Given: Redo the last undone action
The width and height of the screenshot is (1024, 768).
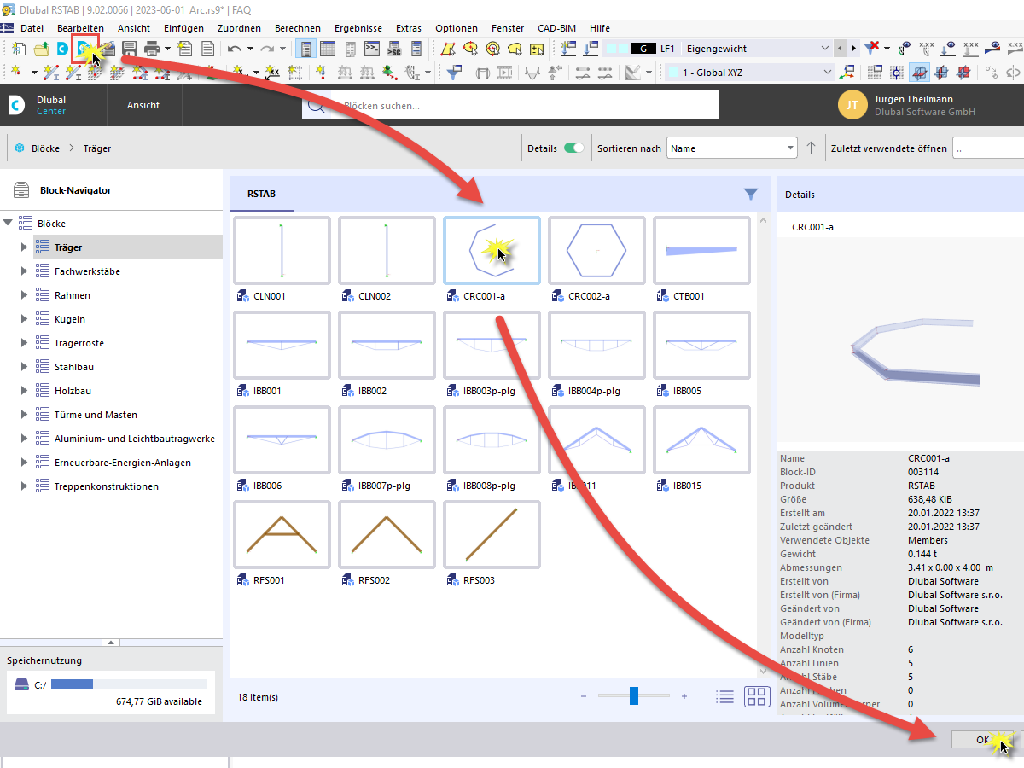Looking at the screenshot, I should [x=267, y=49].
